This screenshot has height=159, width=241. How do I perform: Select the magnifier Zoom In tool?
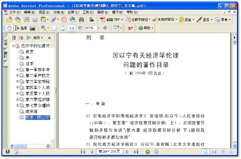pos(44,28)
